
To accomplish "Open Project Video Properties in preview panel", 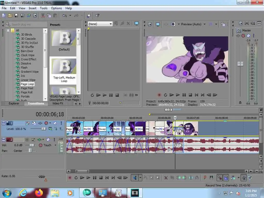I will pyautogui.click(x=150, y=24).
